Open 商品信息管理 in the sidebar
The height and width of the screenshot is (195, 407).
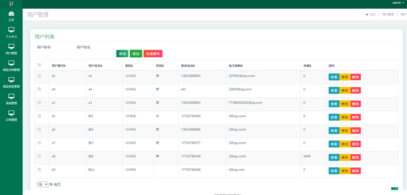click(x=11, y=83)
